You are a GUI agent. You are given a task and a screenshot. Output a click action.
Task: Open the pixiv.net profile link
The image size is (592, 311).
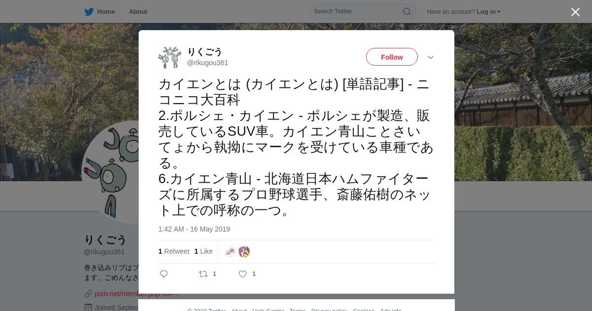[137, 294]
